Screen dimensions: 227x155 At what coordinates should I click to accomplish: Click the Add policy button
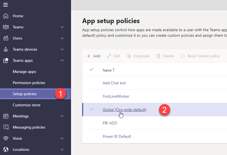[94, 56]
